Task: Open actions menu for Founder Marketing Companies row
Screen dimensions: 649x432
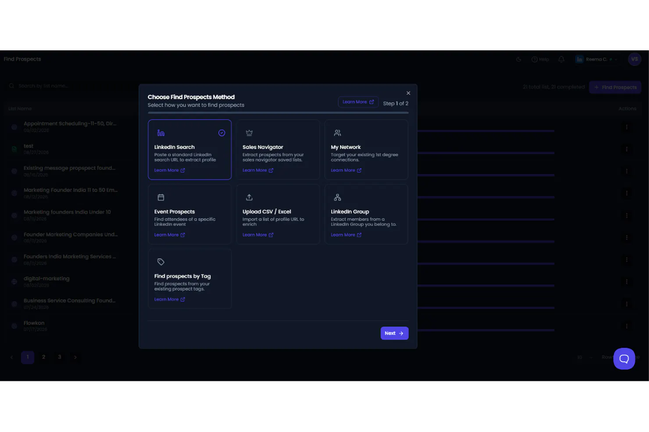Action: pos(627,238)
